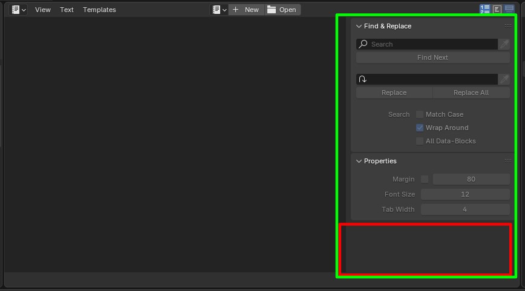This screenshot has height=291, width=525.
Task: Click Replace All button
Action: click(x=471, y=93)
